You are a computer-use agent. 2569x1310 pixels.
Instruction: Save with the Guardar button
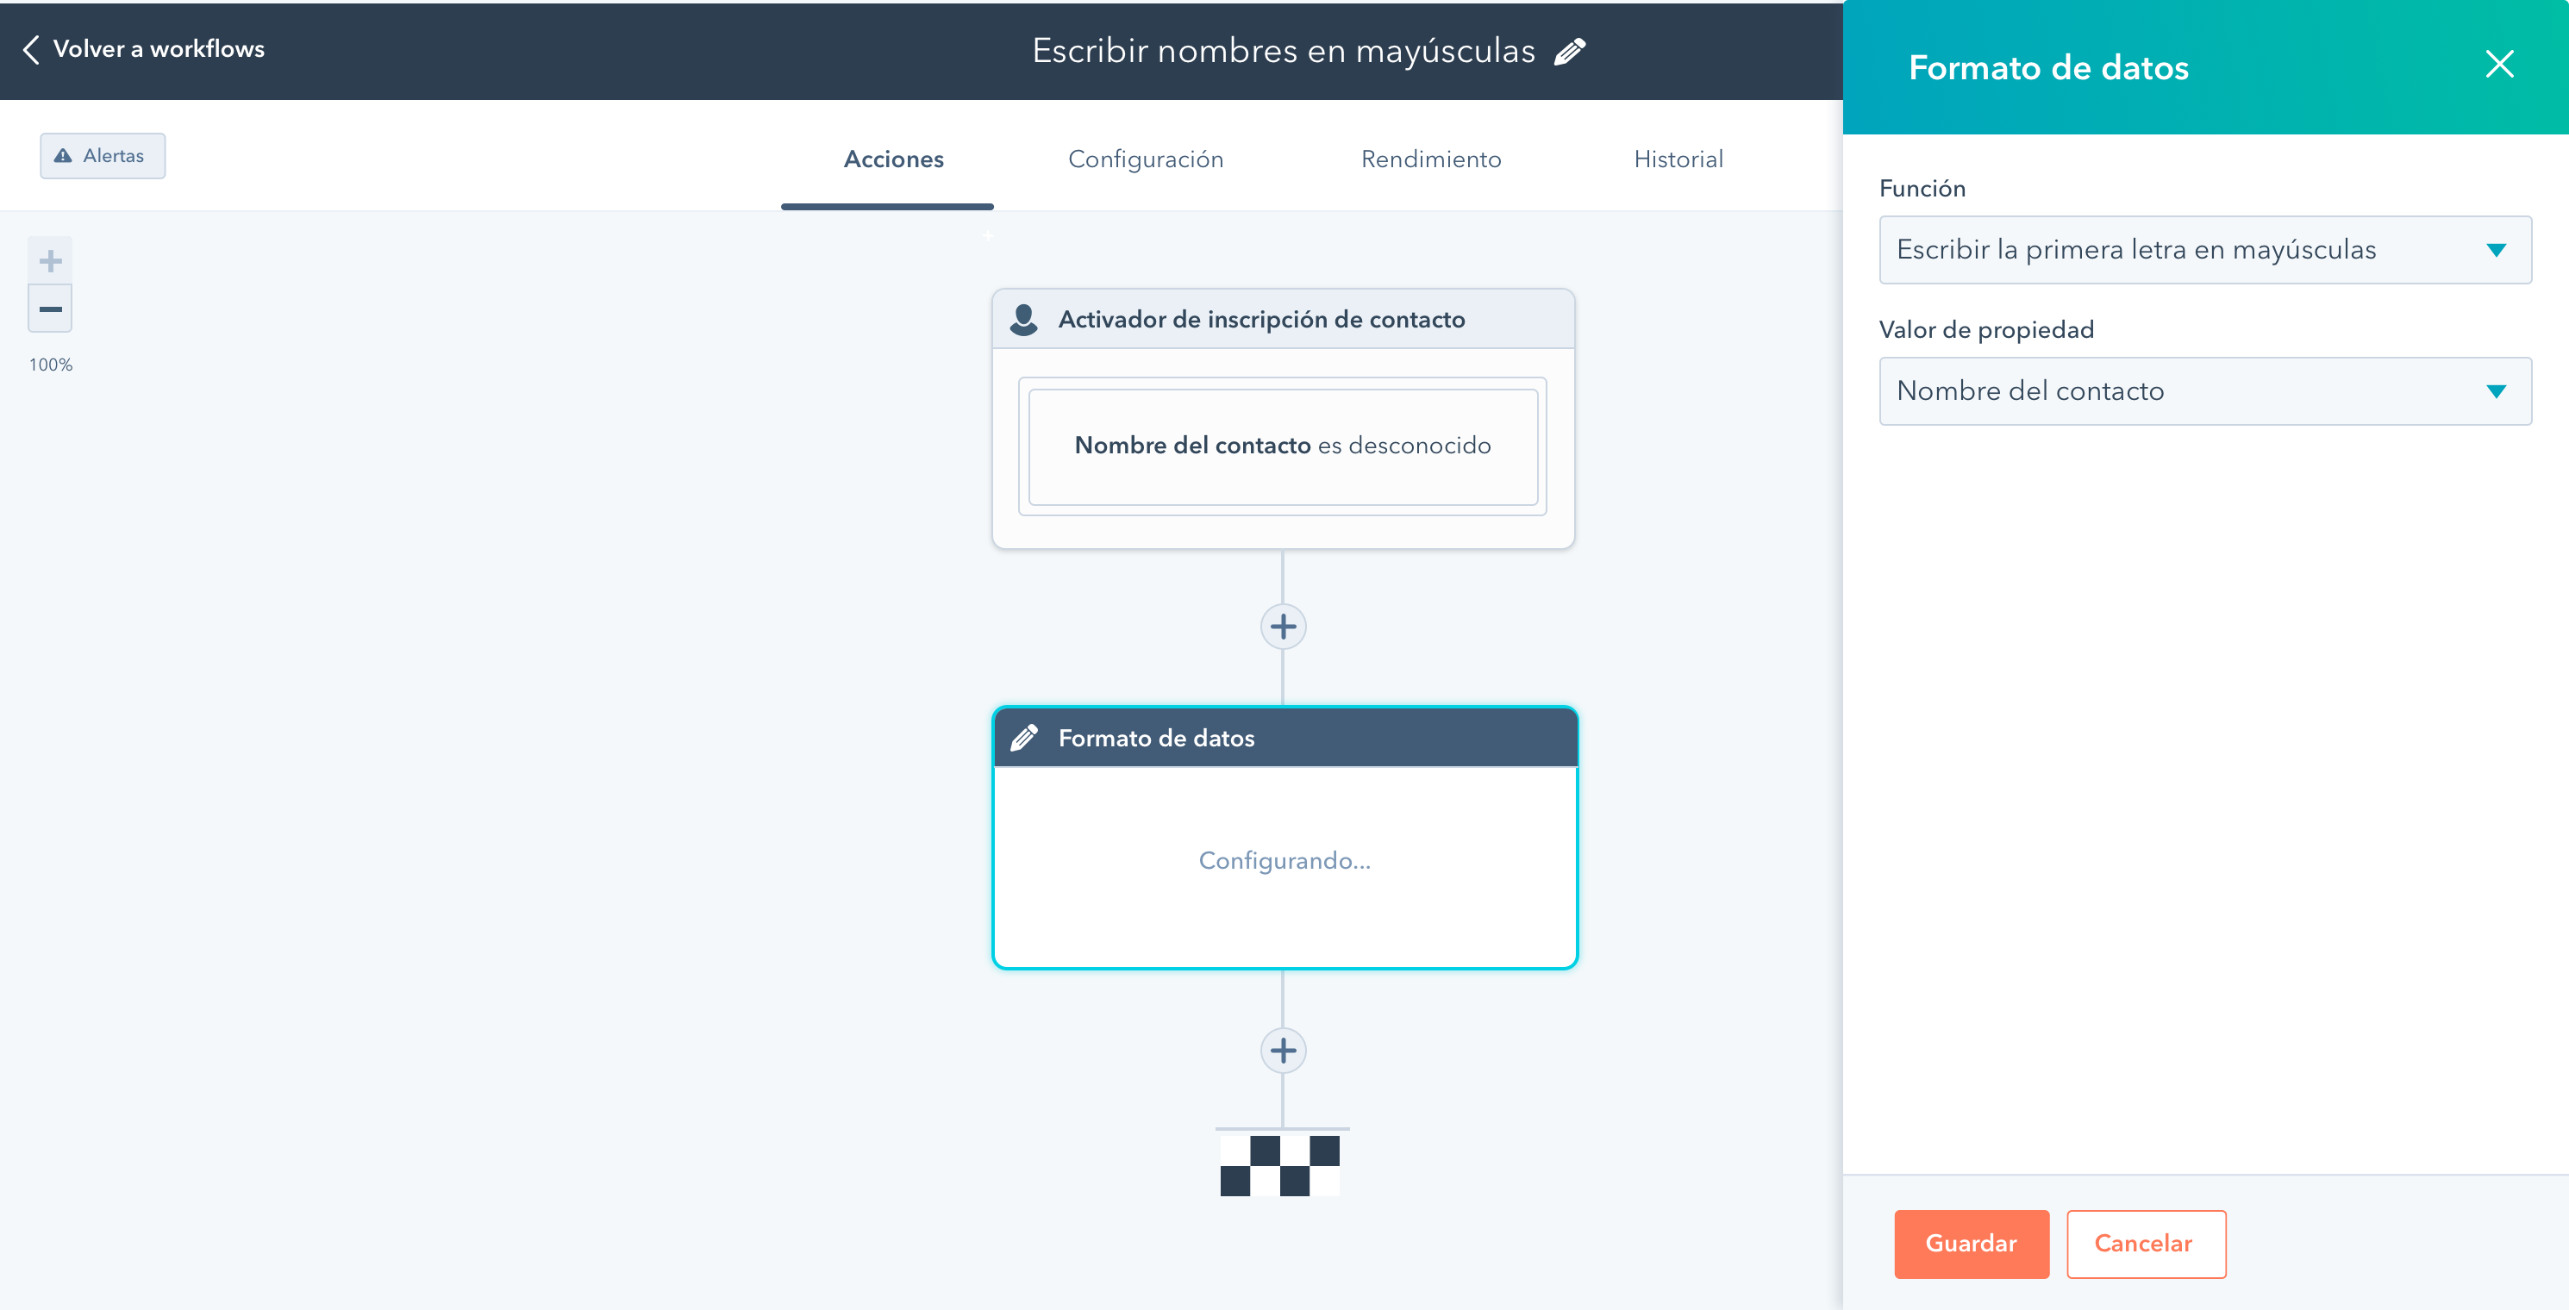click(x=1972, y=1244)
